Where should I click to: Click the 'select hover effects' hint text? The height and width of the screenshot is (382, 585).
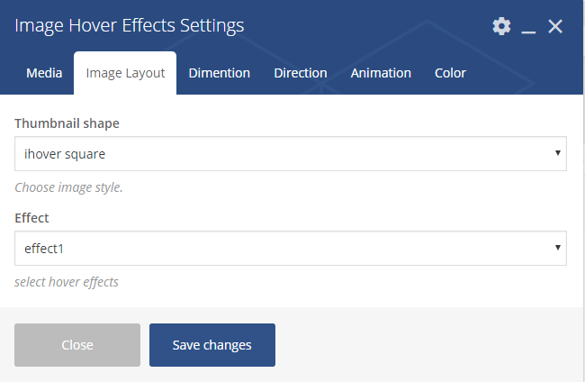[67, 282]
